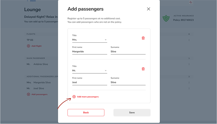217x124 pixels.
Task: Click the active insurance shield icon
Action: click(x=166, y=18)
